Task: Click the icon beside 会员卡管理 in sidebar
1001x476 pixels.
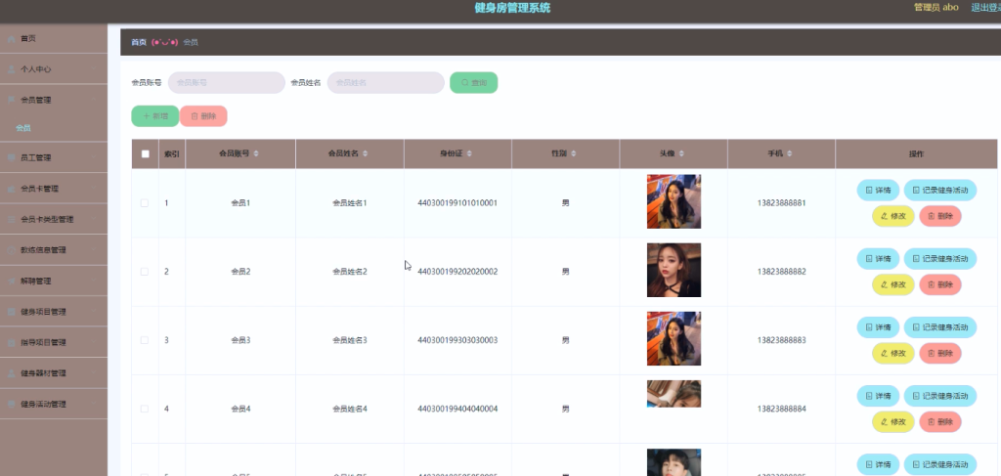Action: [x=12, y=189]
